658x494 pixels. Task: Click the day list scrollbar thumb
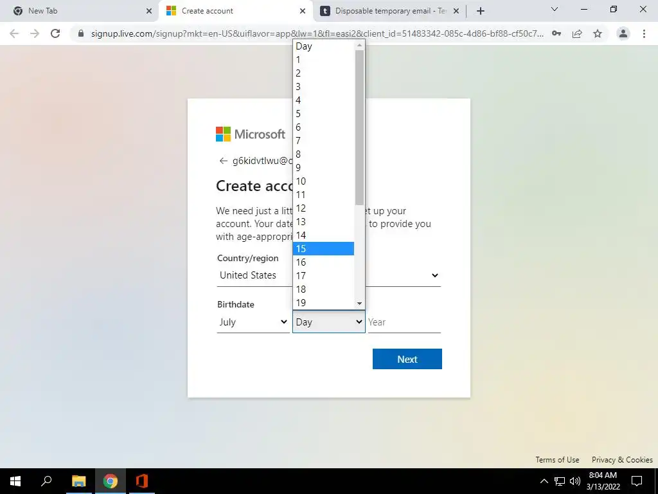pos(359,128)
